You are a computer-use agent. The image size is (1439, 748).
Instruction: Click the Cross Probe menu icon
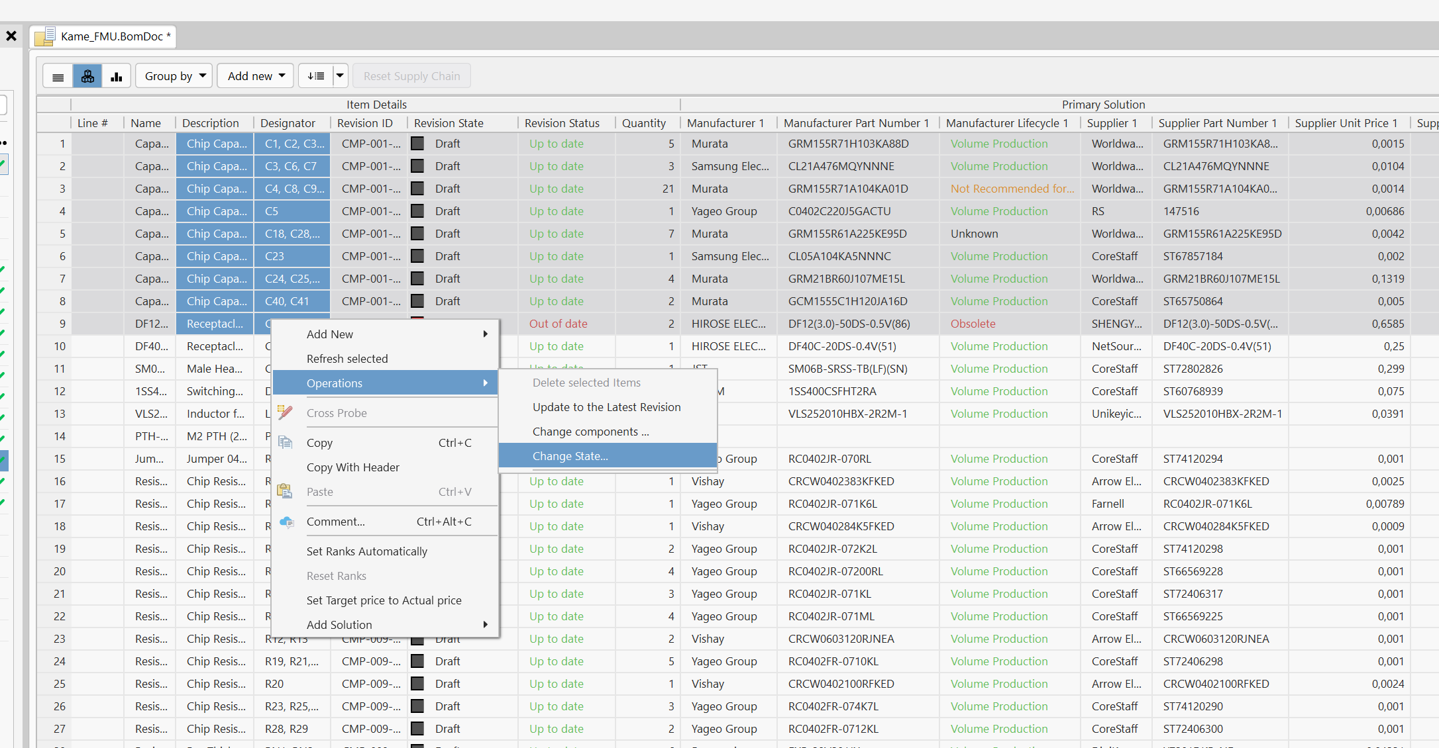click(285, 412)
